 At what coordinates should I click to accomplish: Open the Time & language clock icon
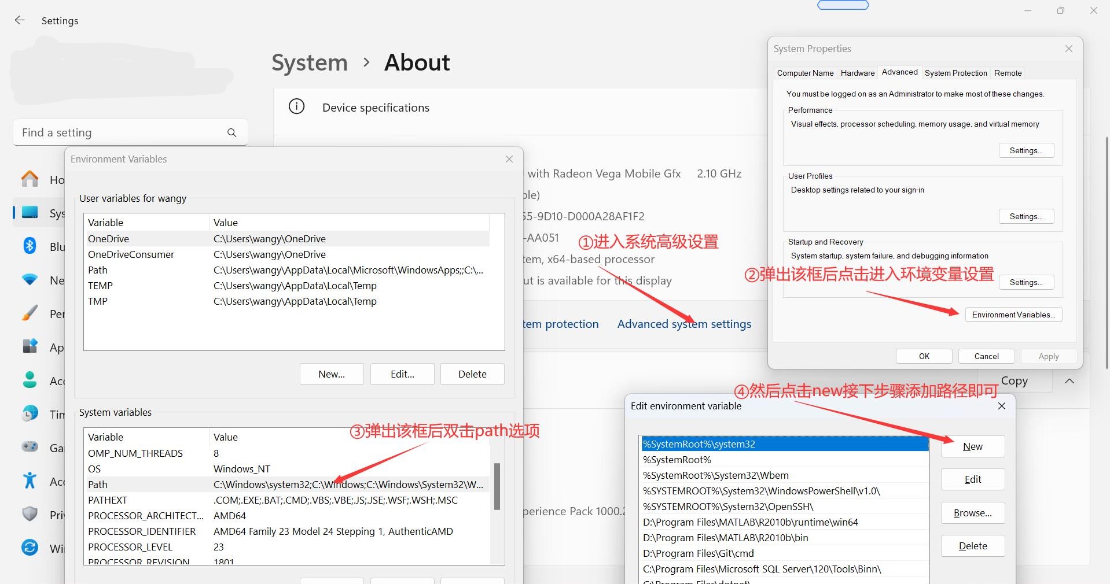30,414
